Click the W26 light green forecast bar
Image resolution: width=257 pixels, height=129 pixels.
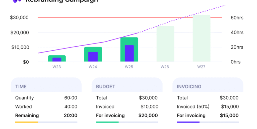click(165, 44)
